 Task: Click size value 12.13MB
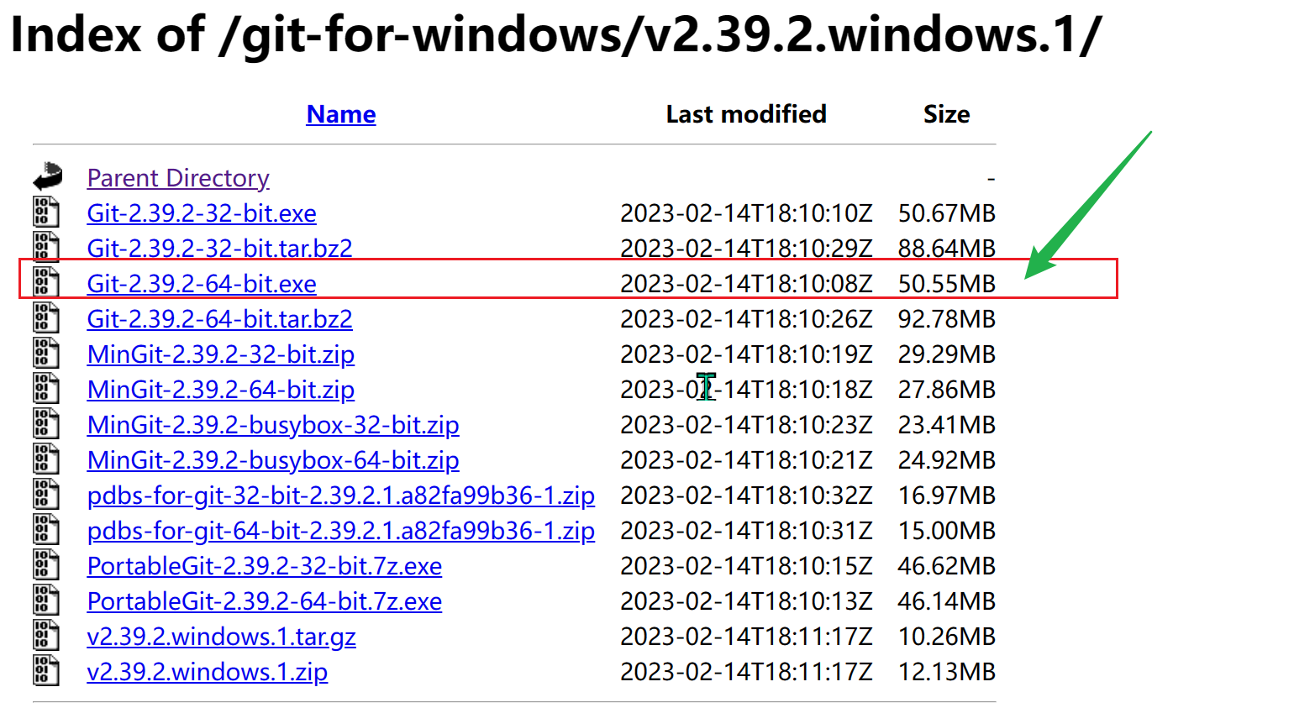point(947,672)
